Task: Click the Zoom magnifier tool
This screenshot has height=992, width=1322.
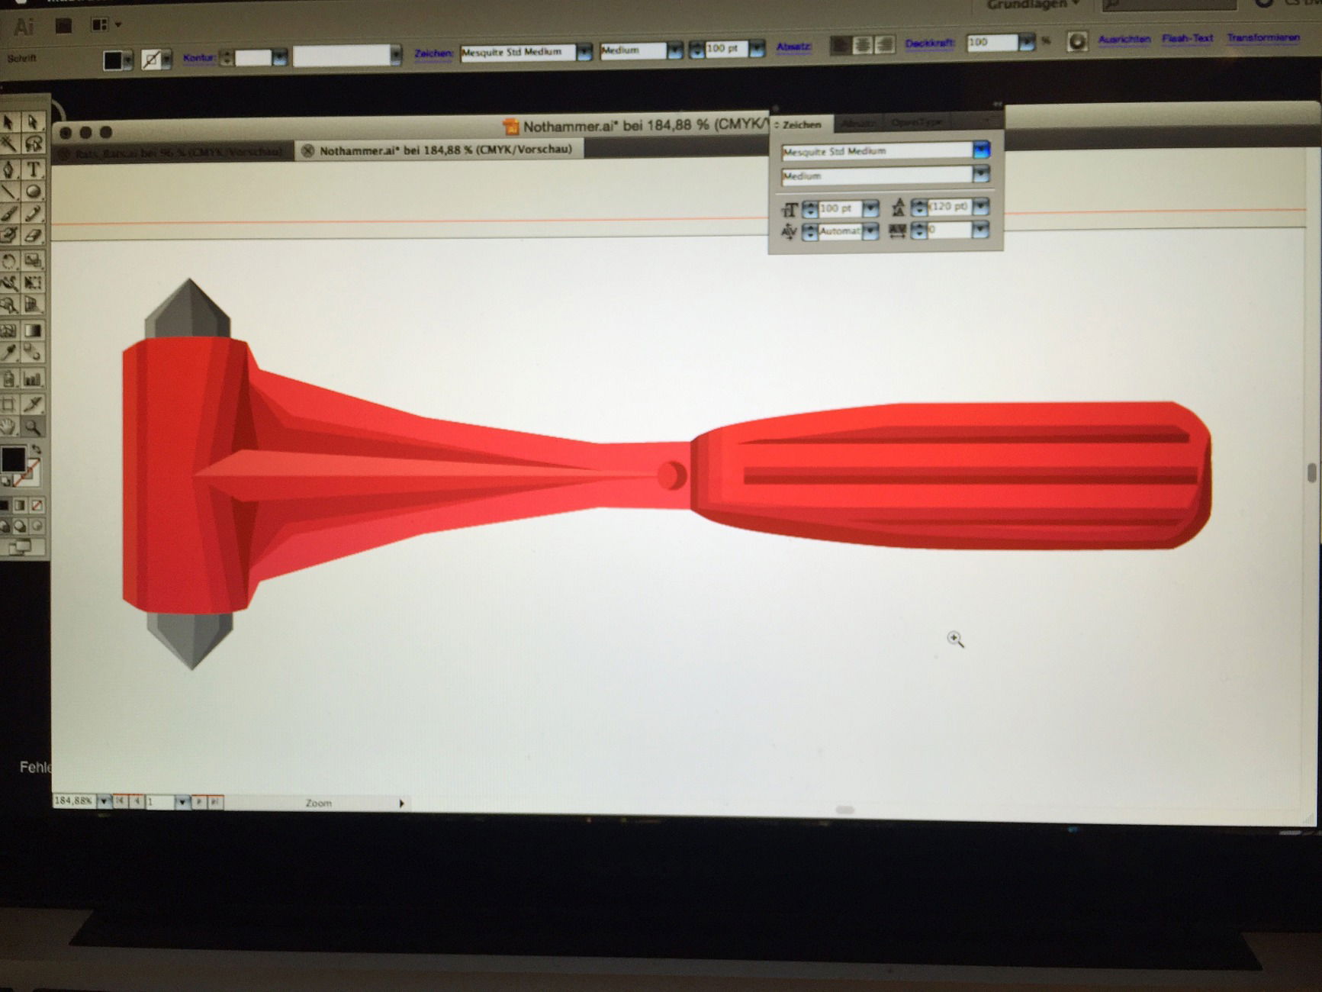Action: coord(33,427)
